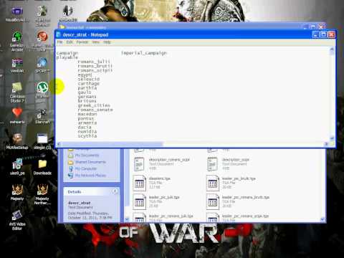
Task: Open the Starcraft desktop shortcut
Action: click(42, 116)
